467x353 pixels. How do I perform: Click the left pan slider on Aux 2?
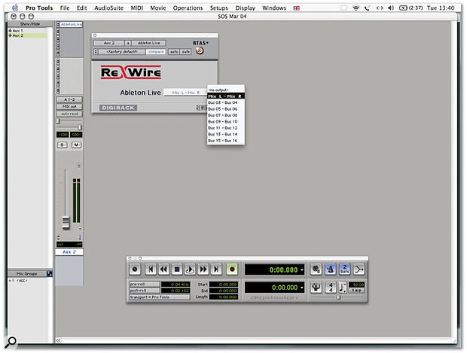(x=59, y=121)
